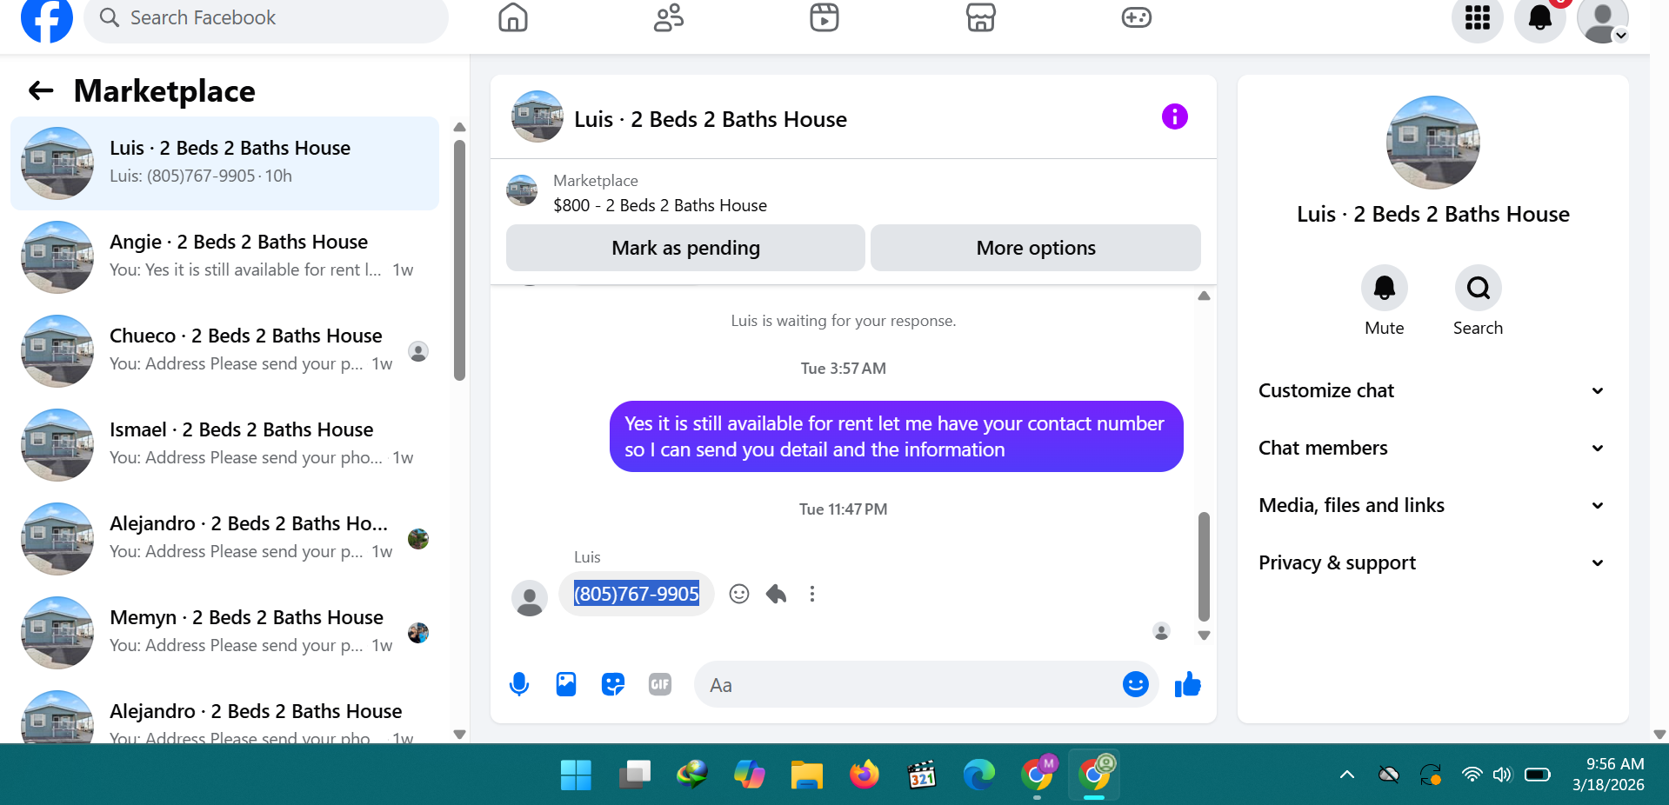Open emoji picker in message field
1669x805 pixels.
(1135, 685)
